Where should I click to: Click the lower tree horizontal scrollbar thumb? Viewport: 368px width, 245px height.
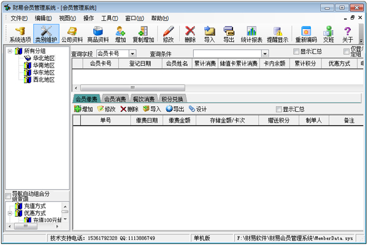[26, 227]
